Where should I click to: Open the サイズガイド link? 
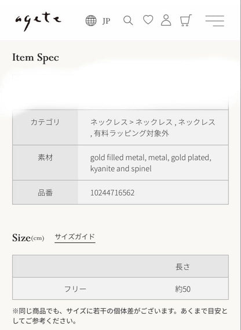(x=75, y=237)
